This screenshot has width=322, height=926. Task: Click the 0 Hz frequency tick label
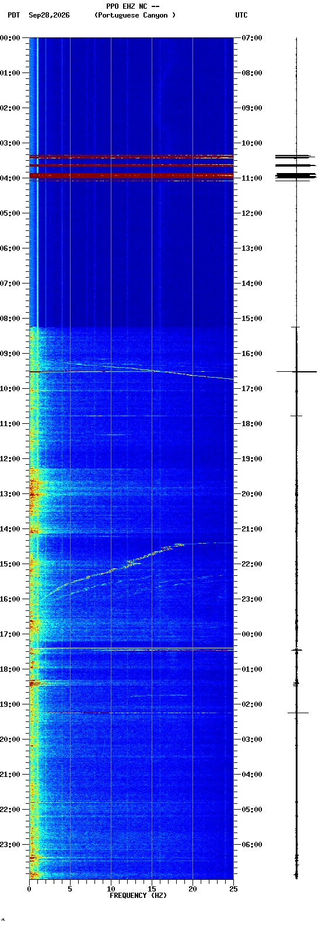point(29,889)
